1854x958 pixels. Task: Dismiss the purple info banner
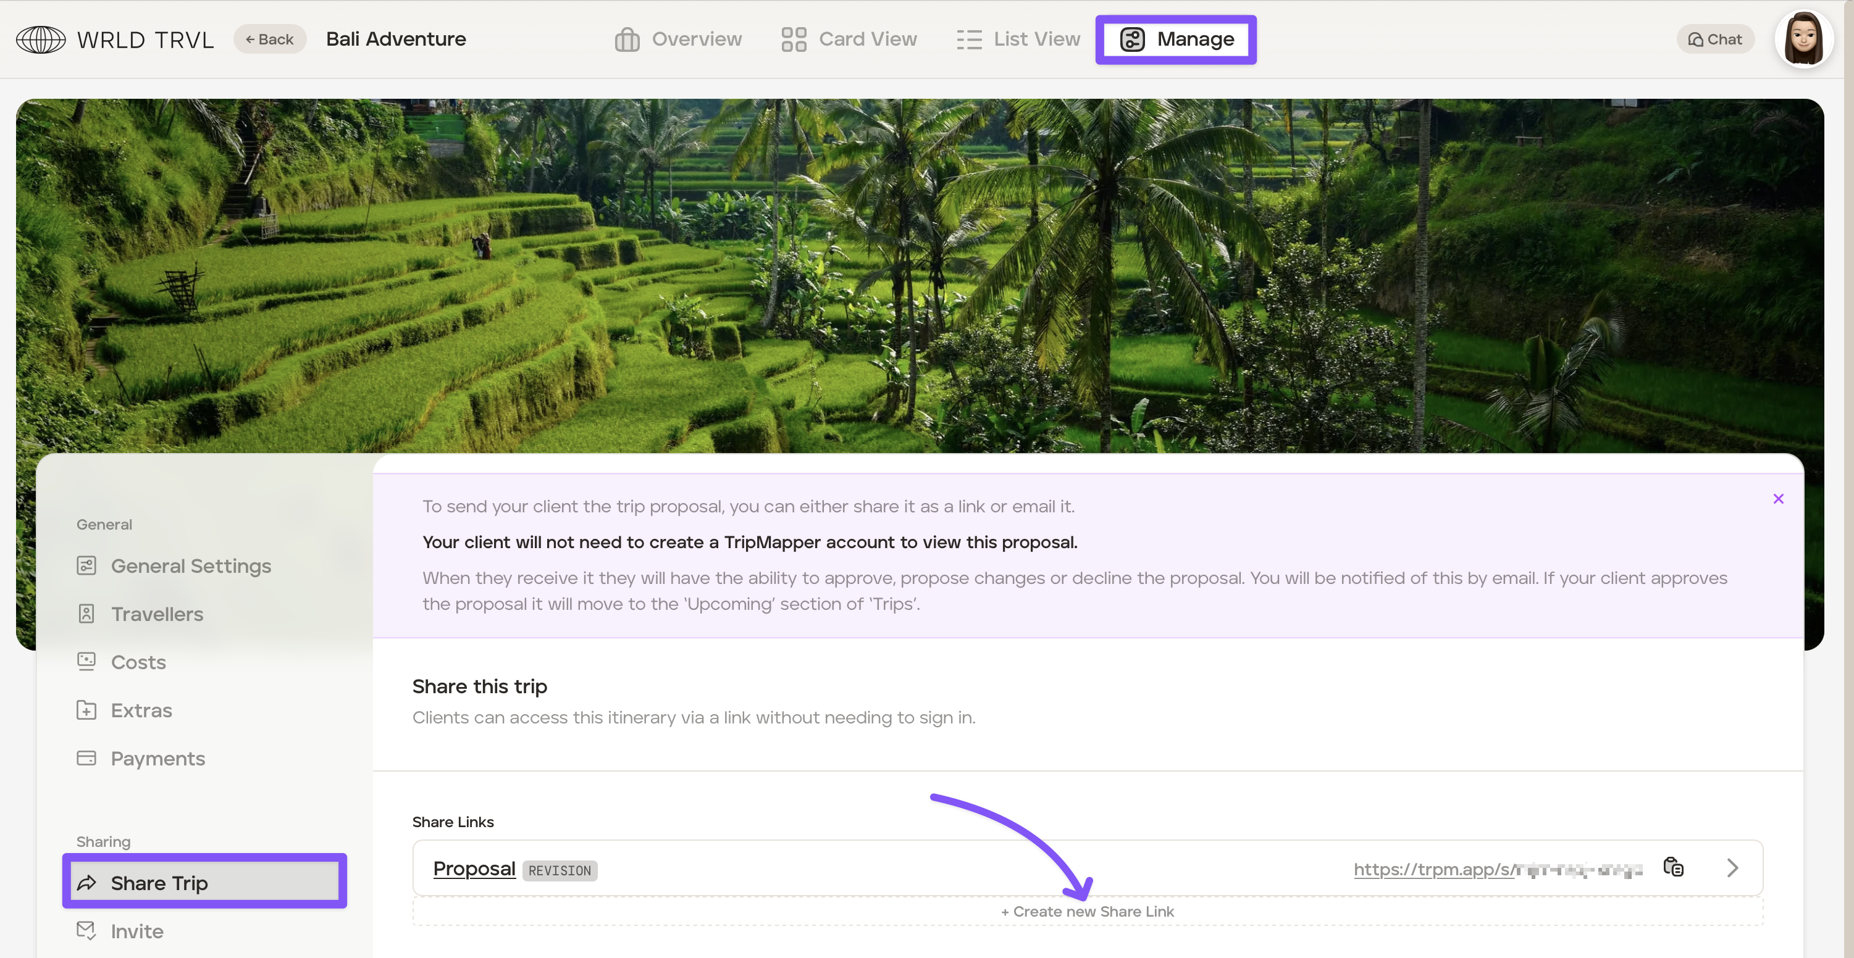coord(1777,498)
